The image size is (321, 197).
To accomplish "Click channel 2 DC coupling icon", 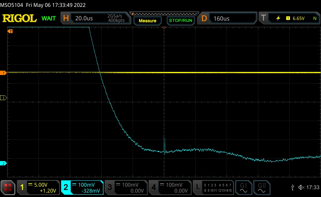I will pyautogui.click(x=74, y=184).
